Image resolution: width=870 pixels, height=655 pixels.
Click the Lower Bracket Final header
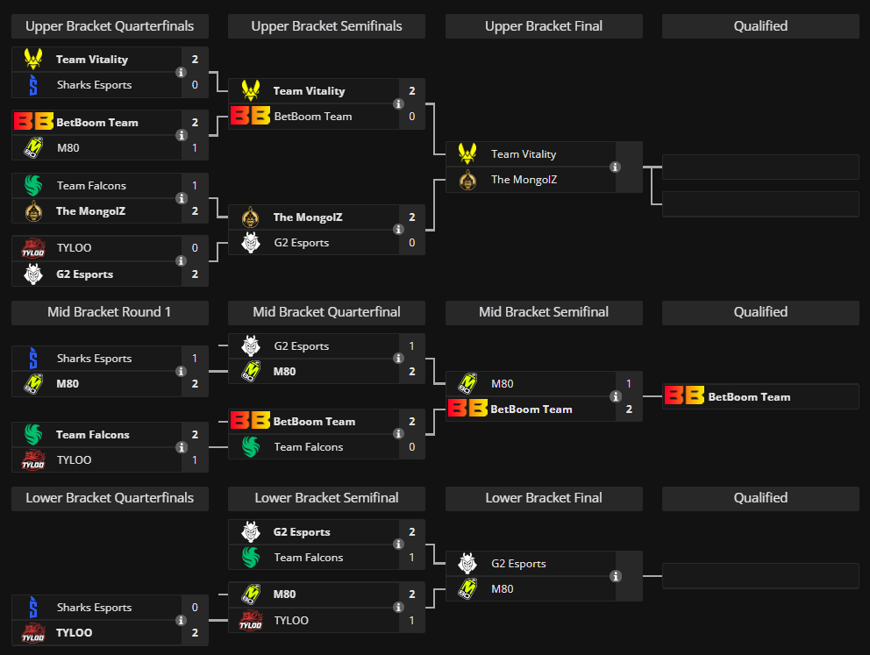coord(544,498)
